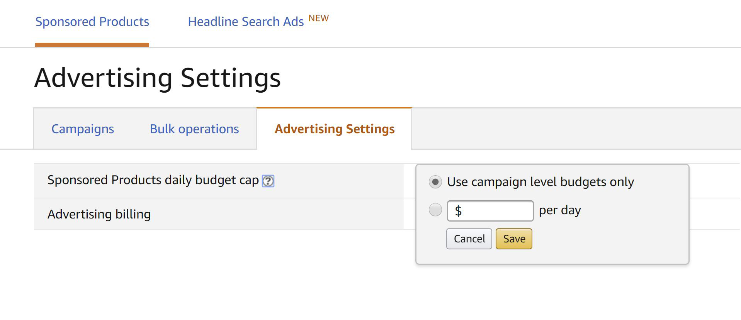This screenshot has width=741, height=320.
Task: Click the Advertising billing row
Action: (x=99, y=214)
